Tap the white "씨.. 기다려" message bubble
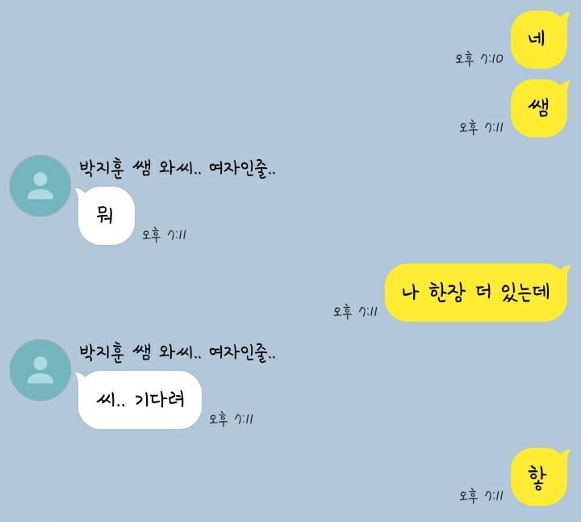 [139, 400]
